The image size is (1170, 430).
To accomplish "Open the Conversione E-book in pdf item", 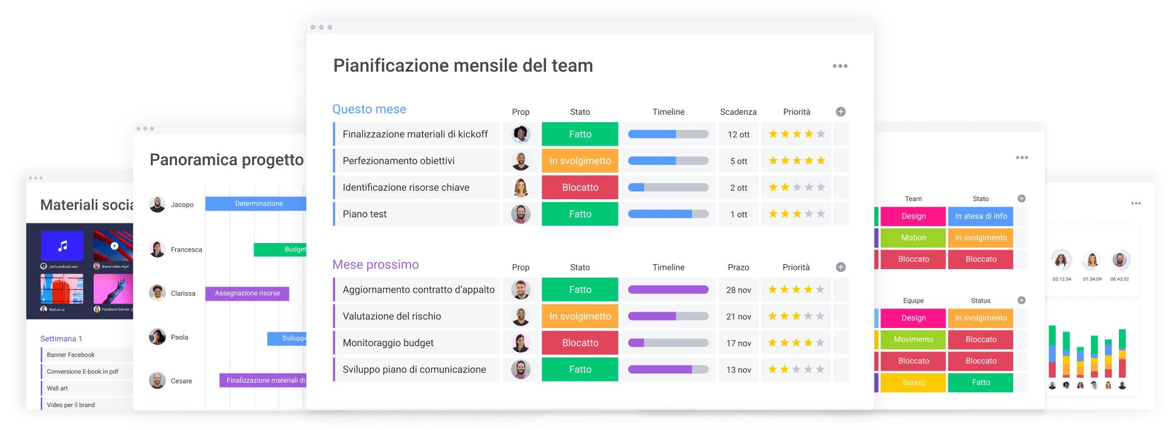I will click(x=87, y=372).
